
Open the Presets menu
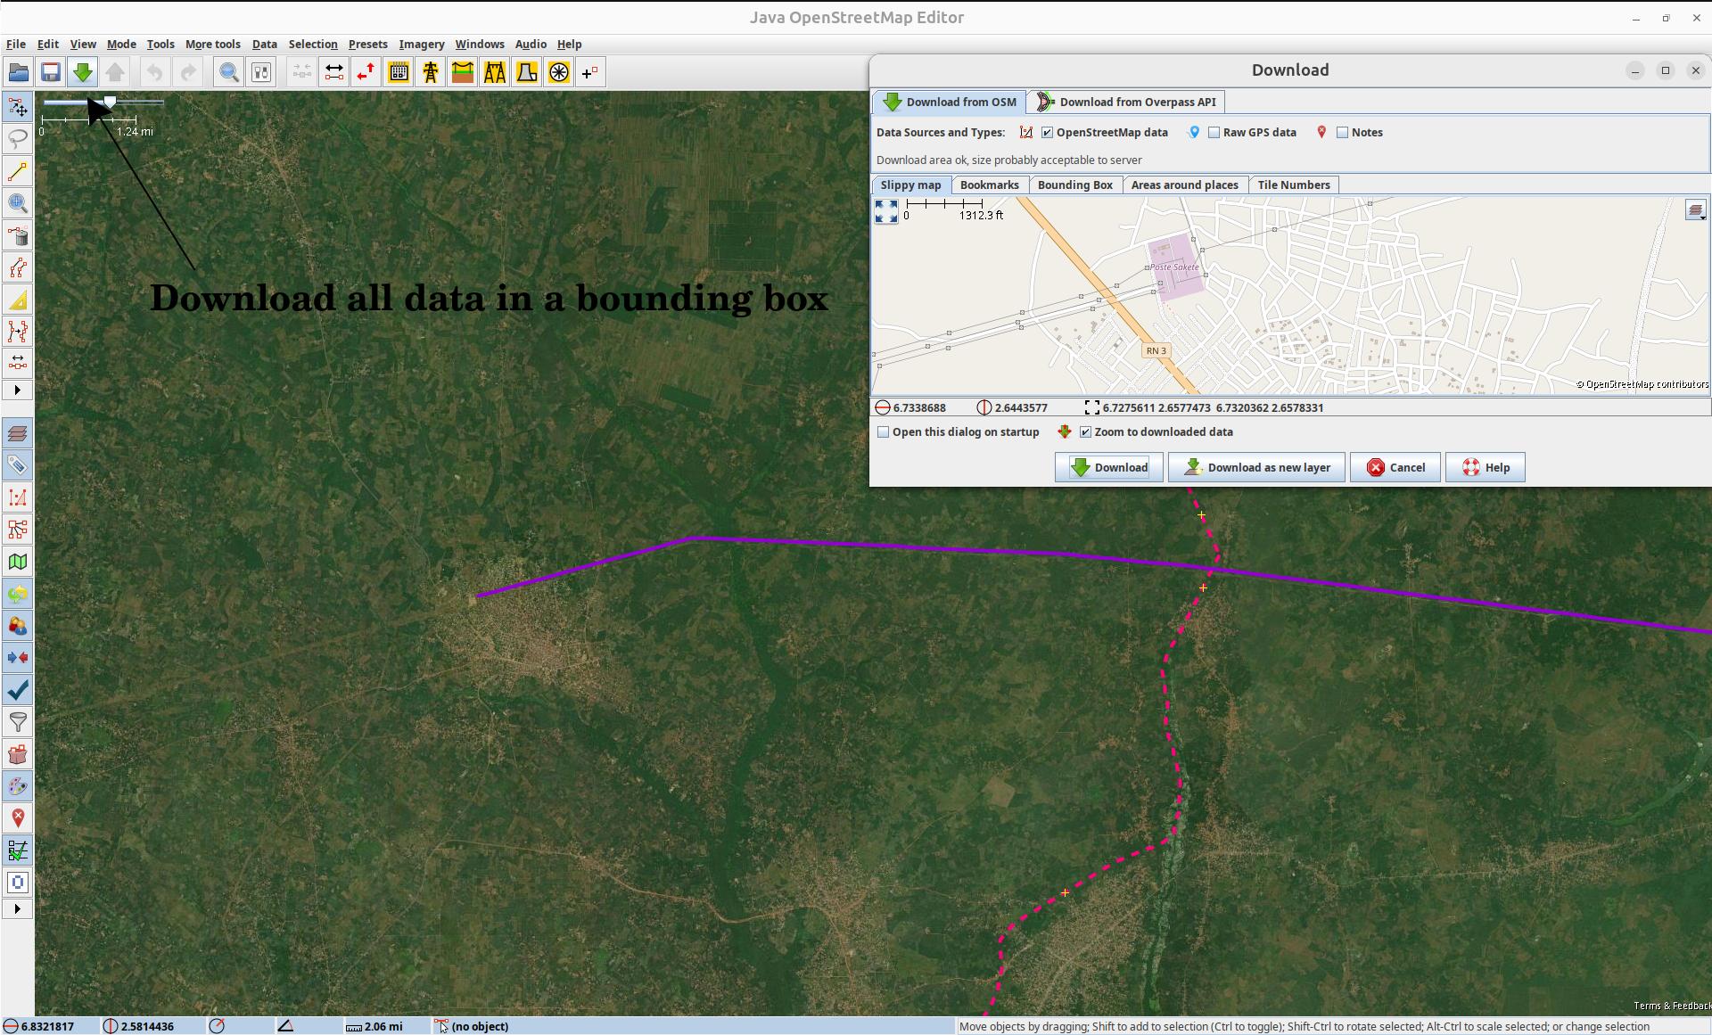click(367, 44)
